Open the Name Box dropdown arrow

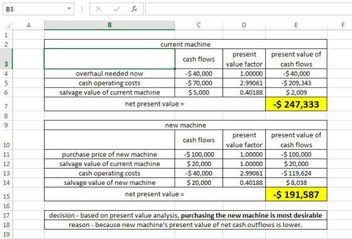pos(69,9)
